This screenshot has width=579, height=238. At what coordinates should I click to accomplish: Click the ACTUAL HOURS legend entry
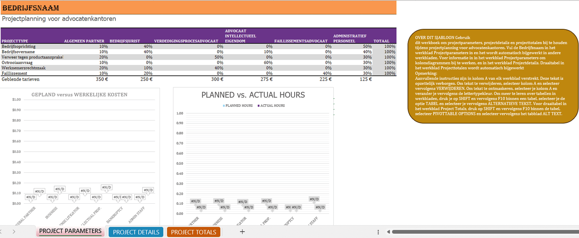coord(271,105)
